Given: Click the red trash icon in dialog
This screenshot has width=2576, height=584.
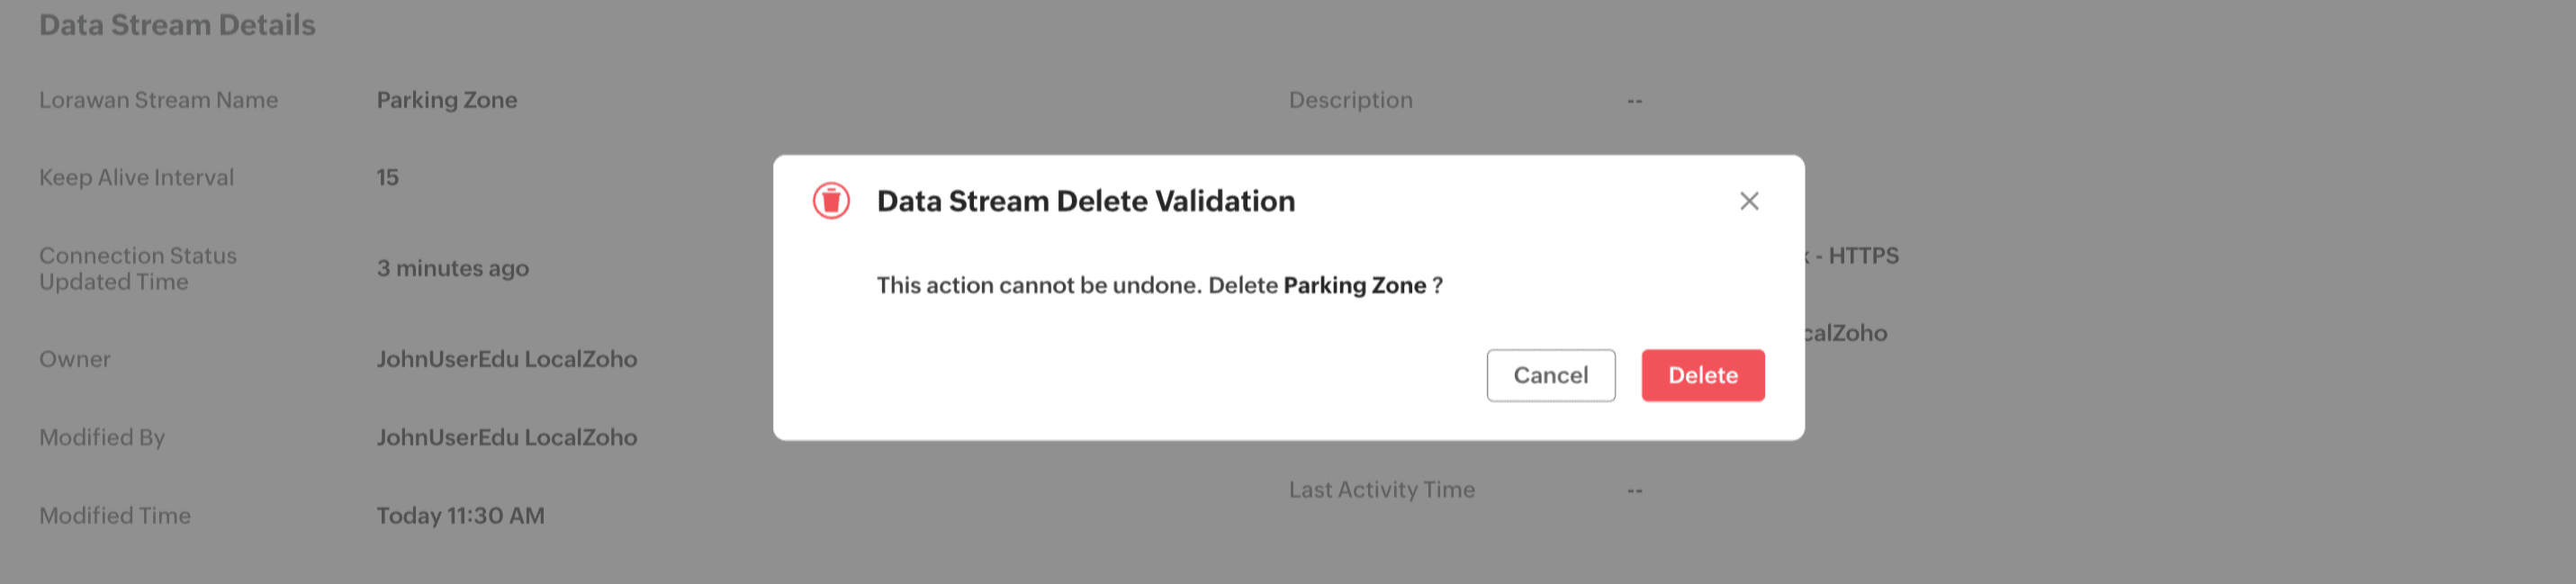Looking at the screenshot, I should pyautogui.click(x=830, y=201).
